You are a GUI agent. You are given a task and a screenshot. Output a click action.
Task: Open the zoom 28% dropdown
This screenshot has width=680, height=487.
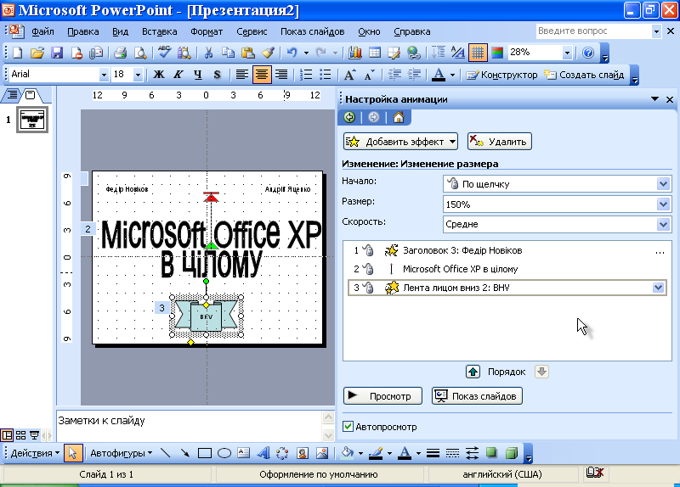tap(567, 53)
